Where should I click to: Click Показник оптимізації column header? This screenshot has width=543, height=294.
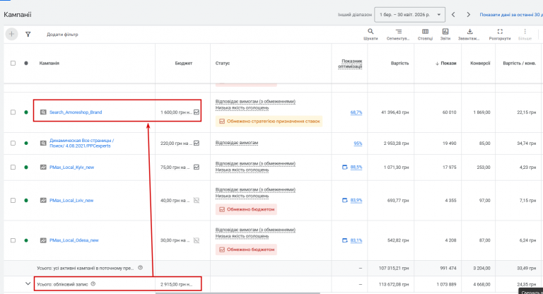click(350, 64)
